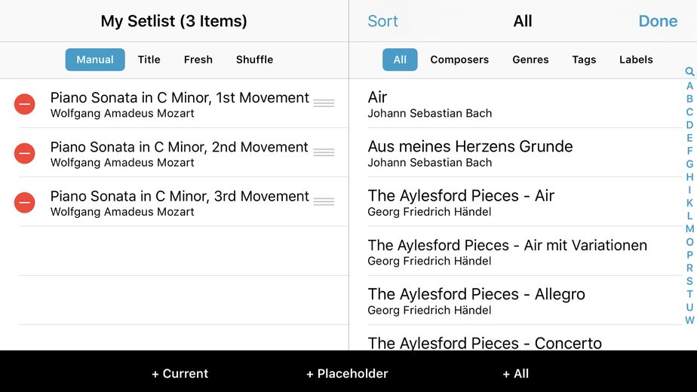Tap Done to finish editing
The height and width of the screenshot is (392, 697).
[x=658, y=21]
